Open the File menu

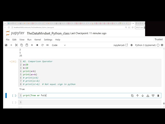[x=8, y=40]
